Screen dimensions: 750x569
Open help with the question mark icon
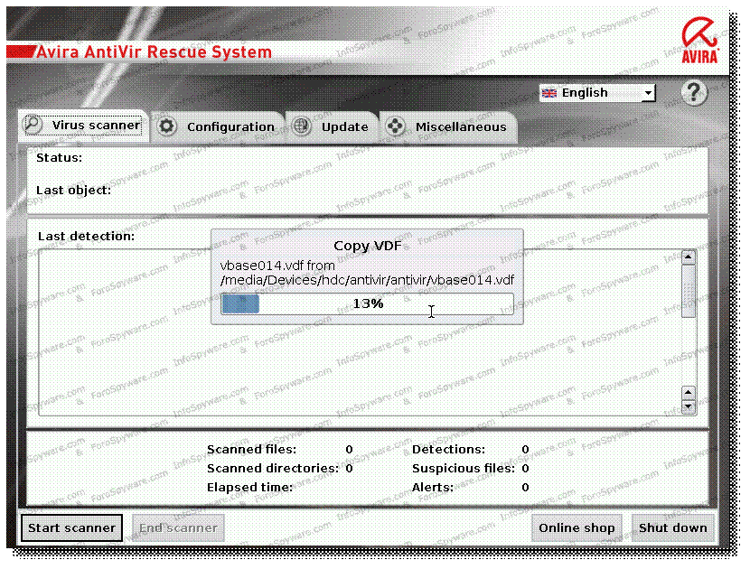pyautogui.click(x=694, y=93)
